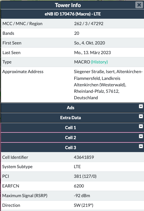Click the Extra Data header label
Viewport: 144px width, 211px height.
tap(70, 118)
